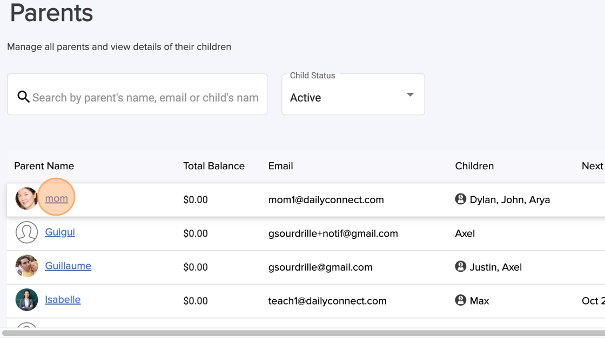
Task: Click child icon beside Max
Action: (460, 300)
